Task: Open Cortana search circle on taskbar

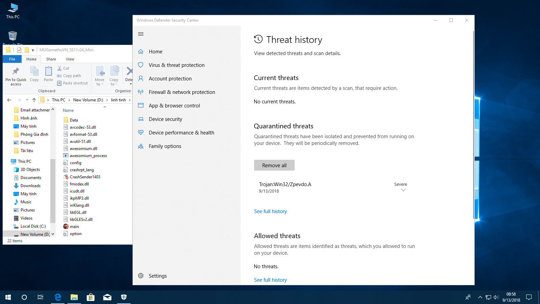Action: (x=24, y=297)
